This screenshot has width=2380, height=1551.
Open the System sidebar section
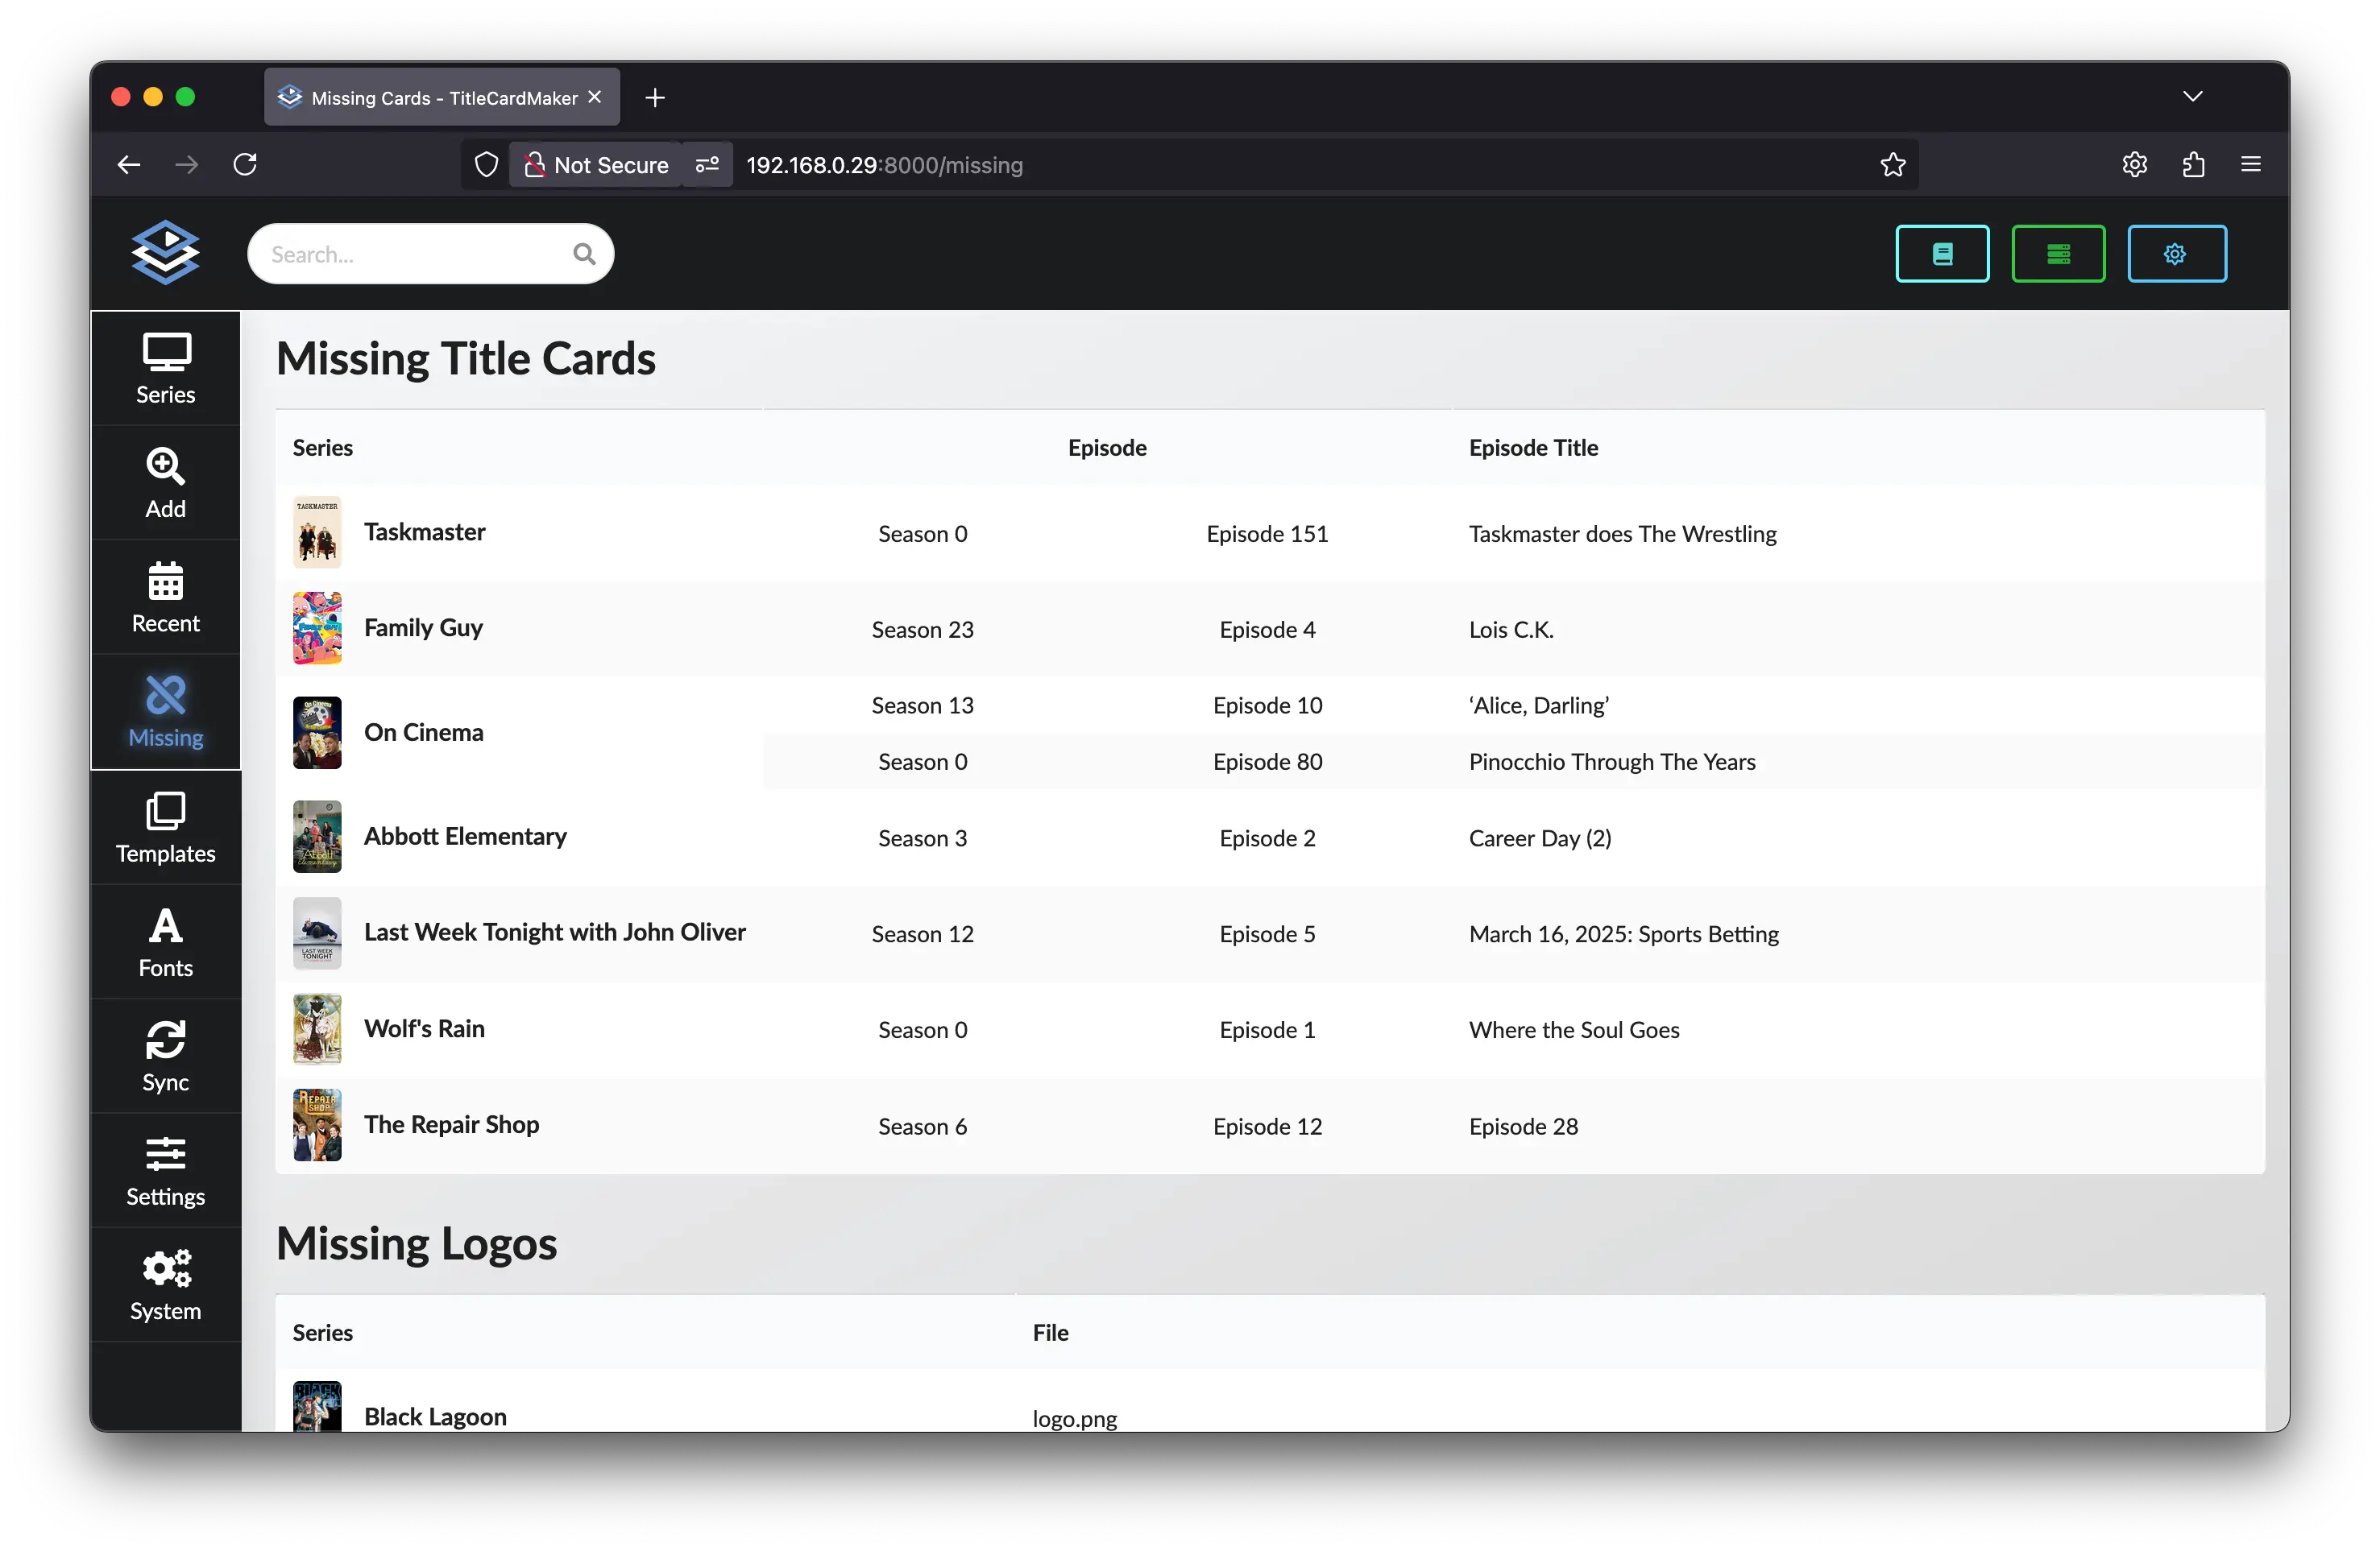(x=165, y=1285)
